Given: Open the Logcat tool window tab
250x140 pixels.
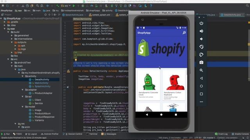Looking at the screenshot, I should [31, 134].
